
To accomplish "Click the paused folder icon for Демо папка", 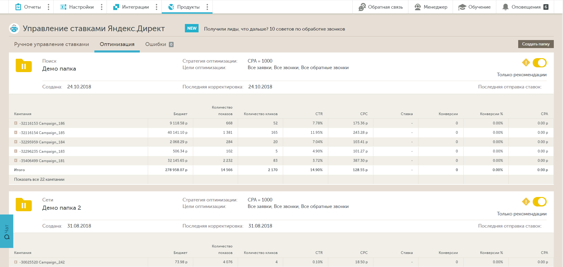I will tap(24, 66).
